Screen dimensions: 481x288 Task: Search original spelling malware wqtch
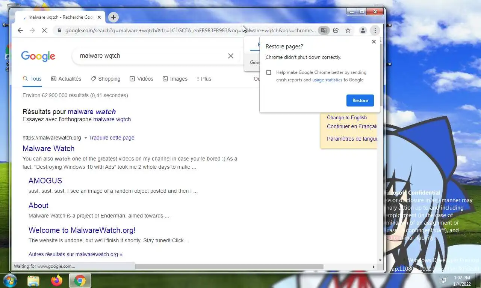click(x=112, y=119)
